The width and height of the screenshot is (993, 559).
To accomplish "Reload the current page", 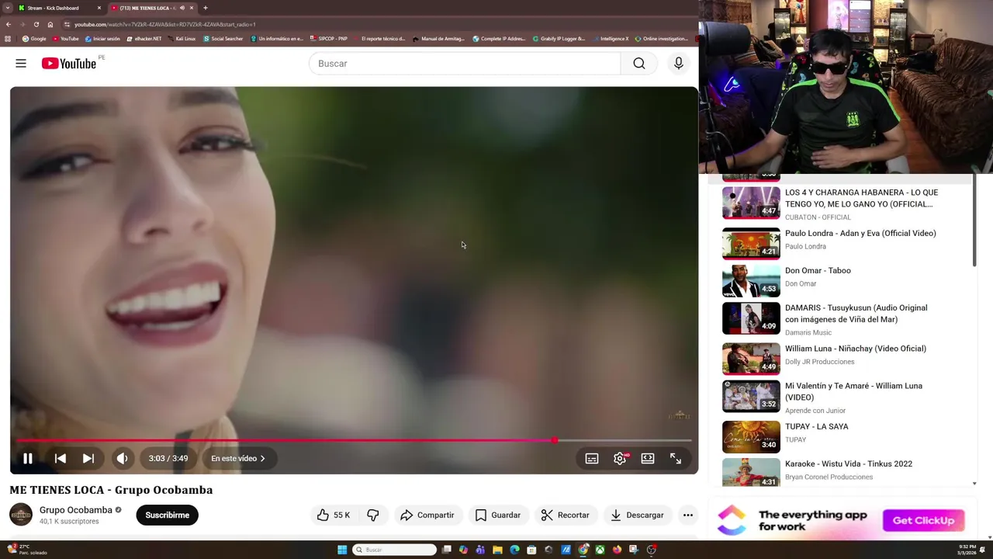I will tap(36, 24).
